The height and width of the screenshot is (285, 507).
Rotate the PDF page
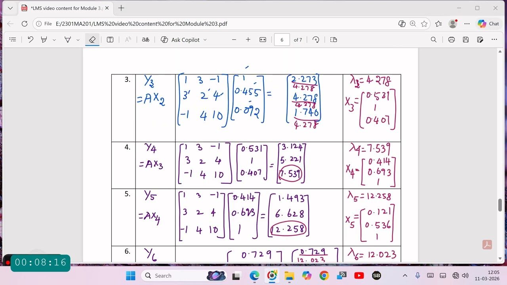[x=316, y=40]
